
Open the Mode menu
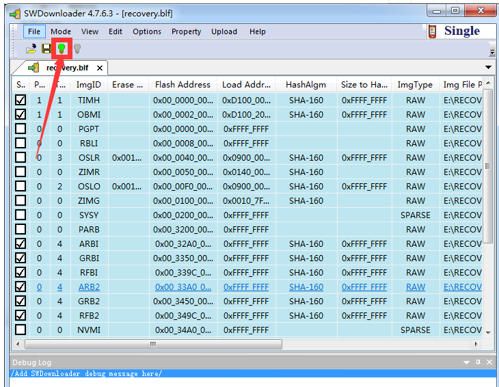pyautogui.click(x=61, y=31)
